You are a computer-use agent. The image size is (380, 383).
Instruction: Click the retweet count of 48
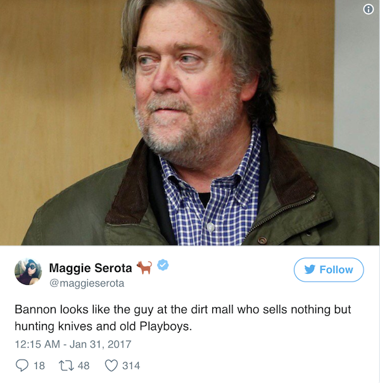[x=83, y=365]
